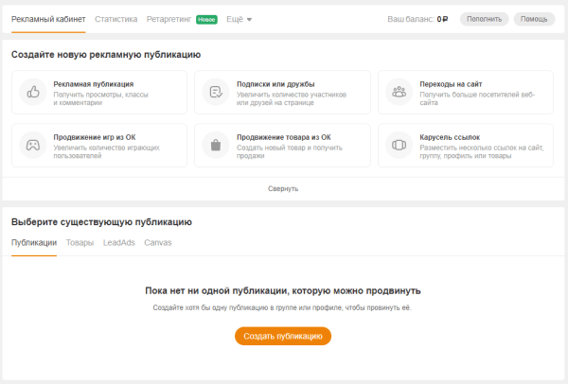Collapse the section with Свернуть
The image size is (568, 384).
tap(283, 188)
